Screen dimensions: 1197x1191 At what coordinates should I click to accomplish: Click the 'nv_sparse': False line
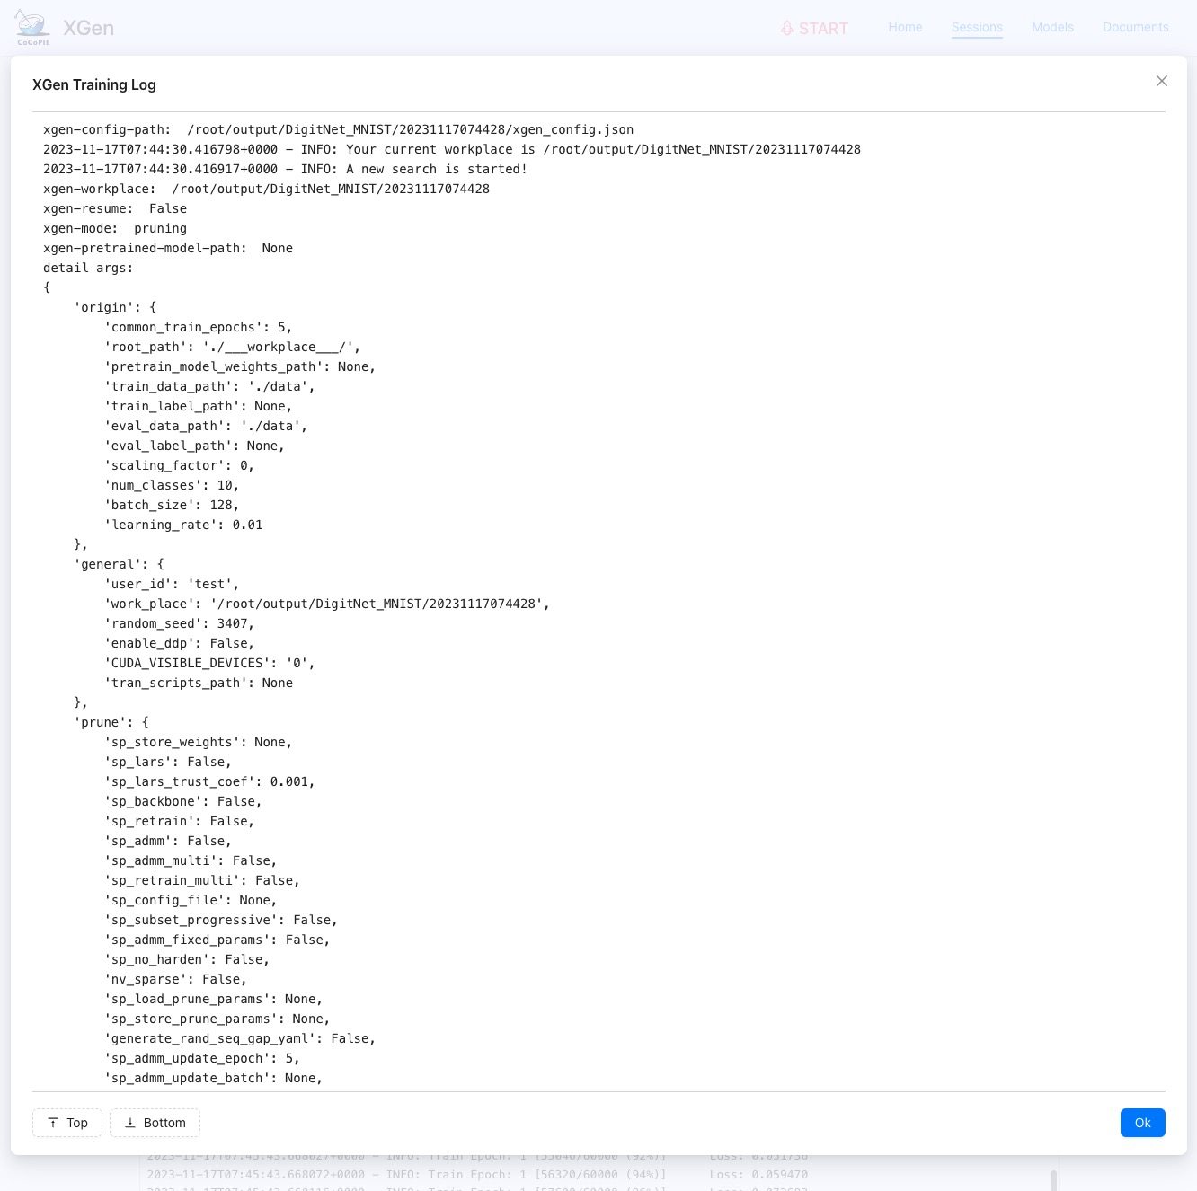tap(175, 979)
